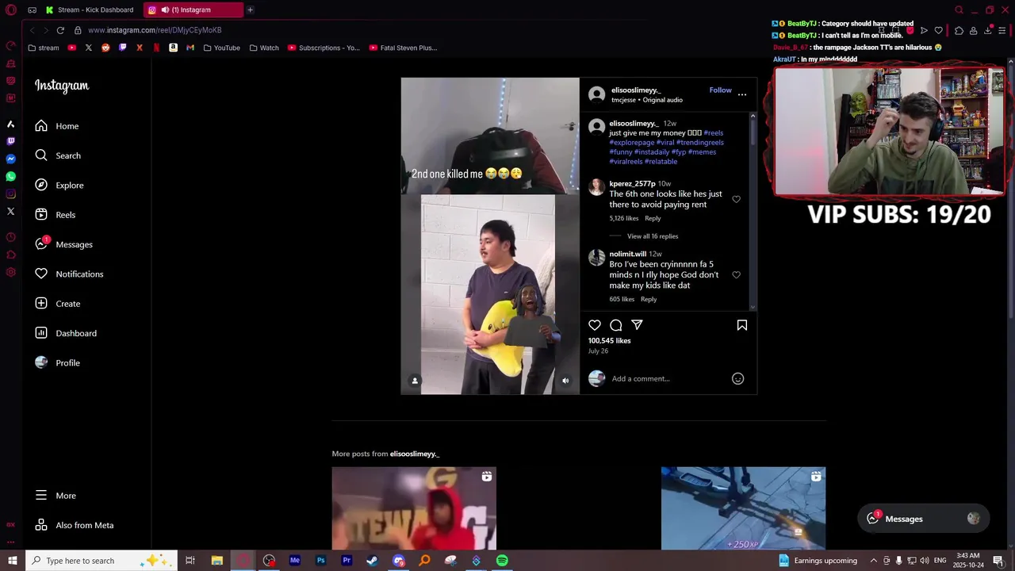Open Also from Meta menu
The image size is (1015, 571).
pos(75,525)
